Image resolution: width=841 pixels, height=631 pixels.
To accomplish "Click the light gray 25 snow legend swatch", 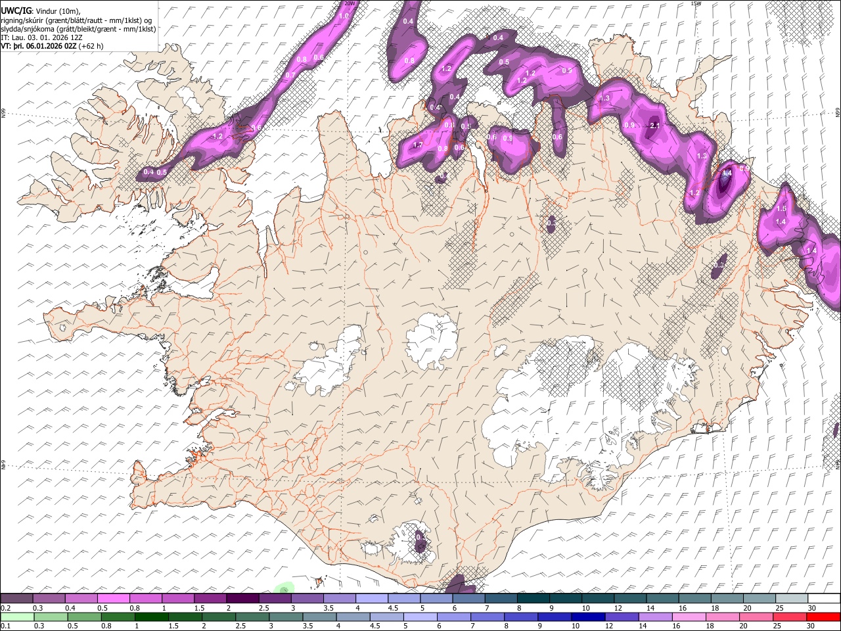I will click(x=792, y=598).
